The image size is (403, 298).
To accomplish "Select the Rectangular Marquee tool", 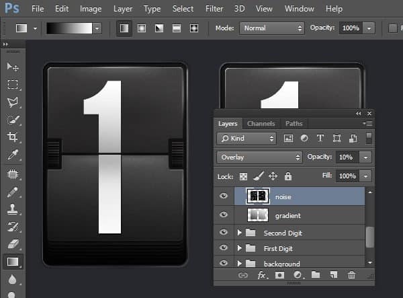I will pos(13,85).
